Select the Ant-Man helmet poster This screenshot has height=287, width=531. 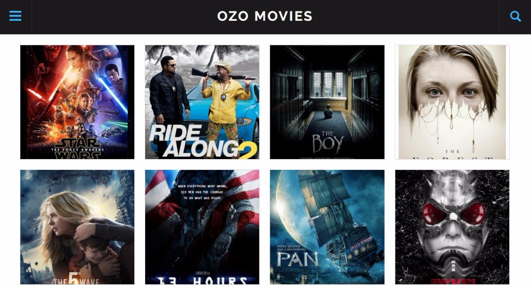[452, 227]
